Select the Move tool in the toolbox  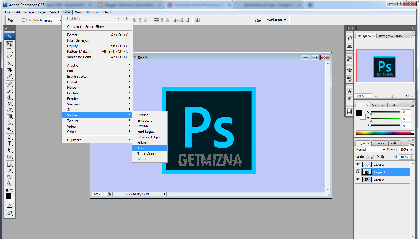pyautogui.click(x=10, y=44)
